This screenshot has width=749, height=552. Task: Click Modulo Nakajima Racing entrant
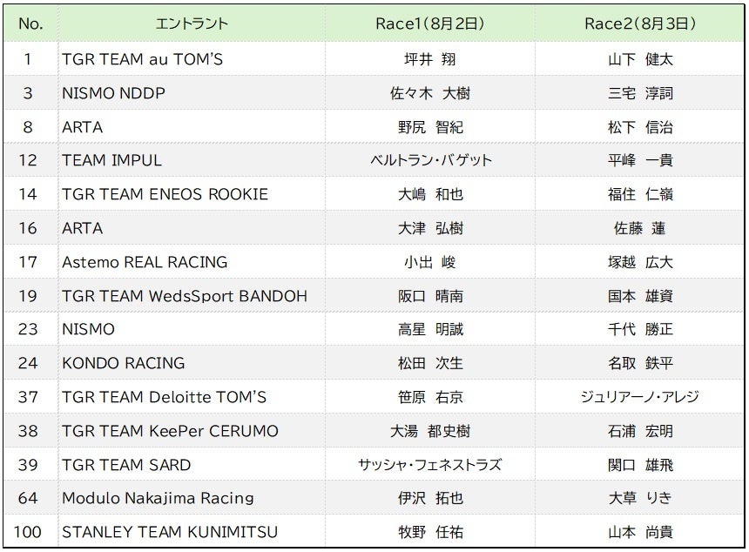[158, 499]
